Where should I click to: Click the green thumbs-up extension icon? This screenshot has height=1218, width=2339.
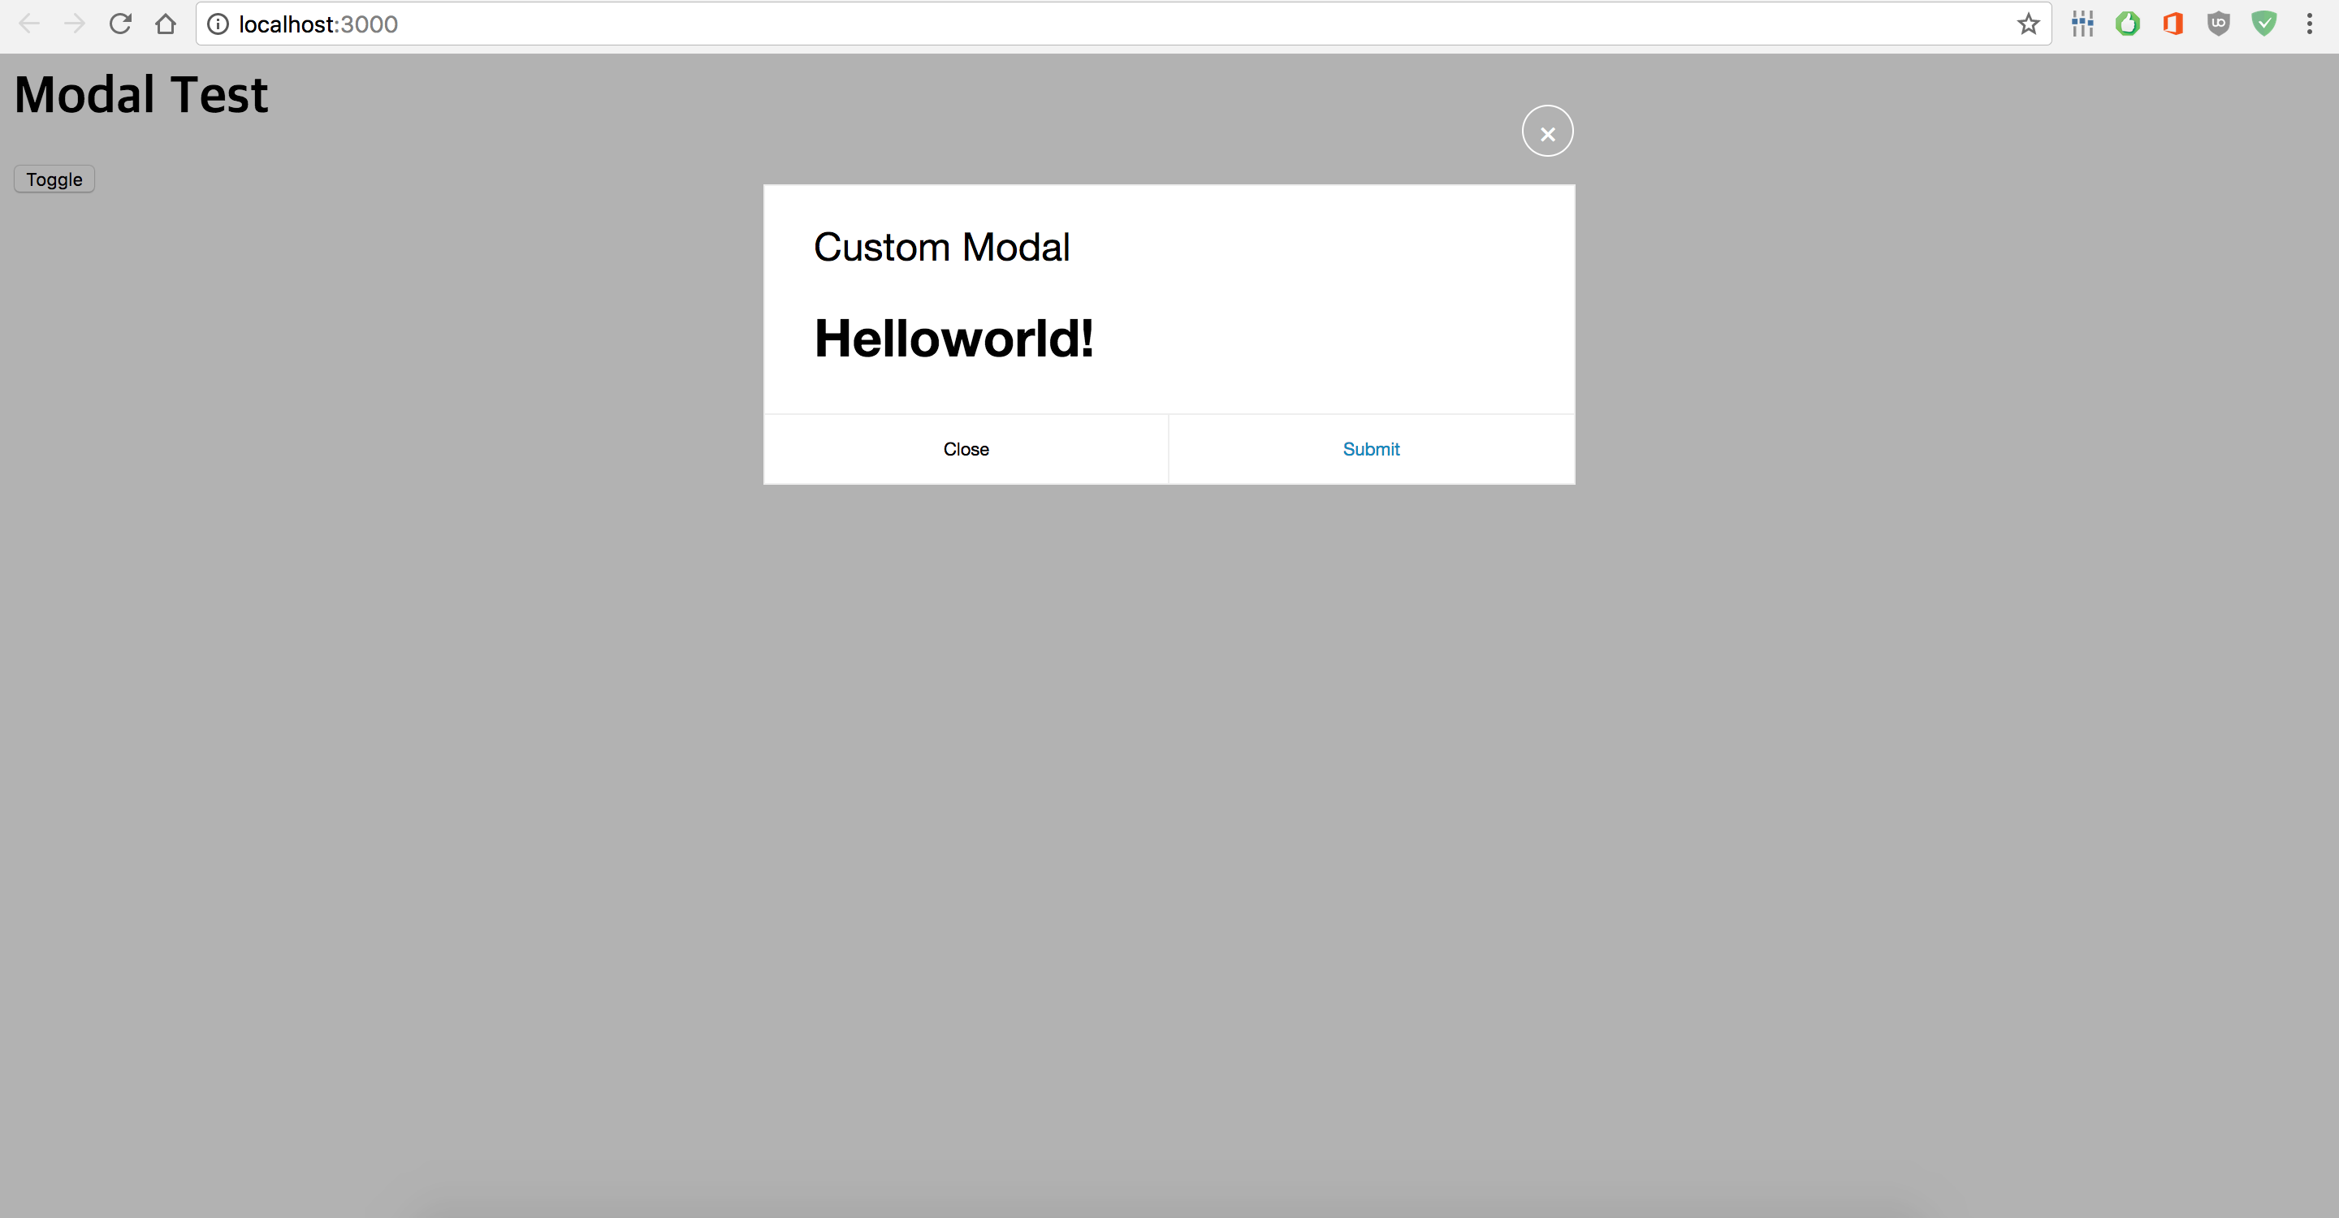pyautogui.click(x=2128, y=24)
